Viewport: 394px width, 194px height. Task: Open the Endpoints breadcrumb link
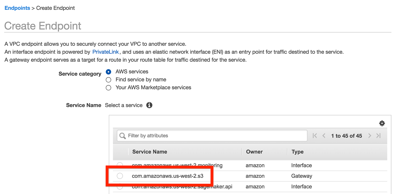point(17,8)
